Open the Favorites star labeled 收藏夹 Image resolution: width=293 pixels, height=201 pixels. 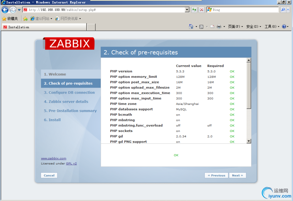(10, 19)
